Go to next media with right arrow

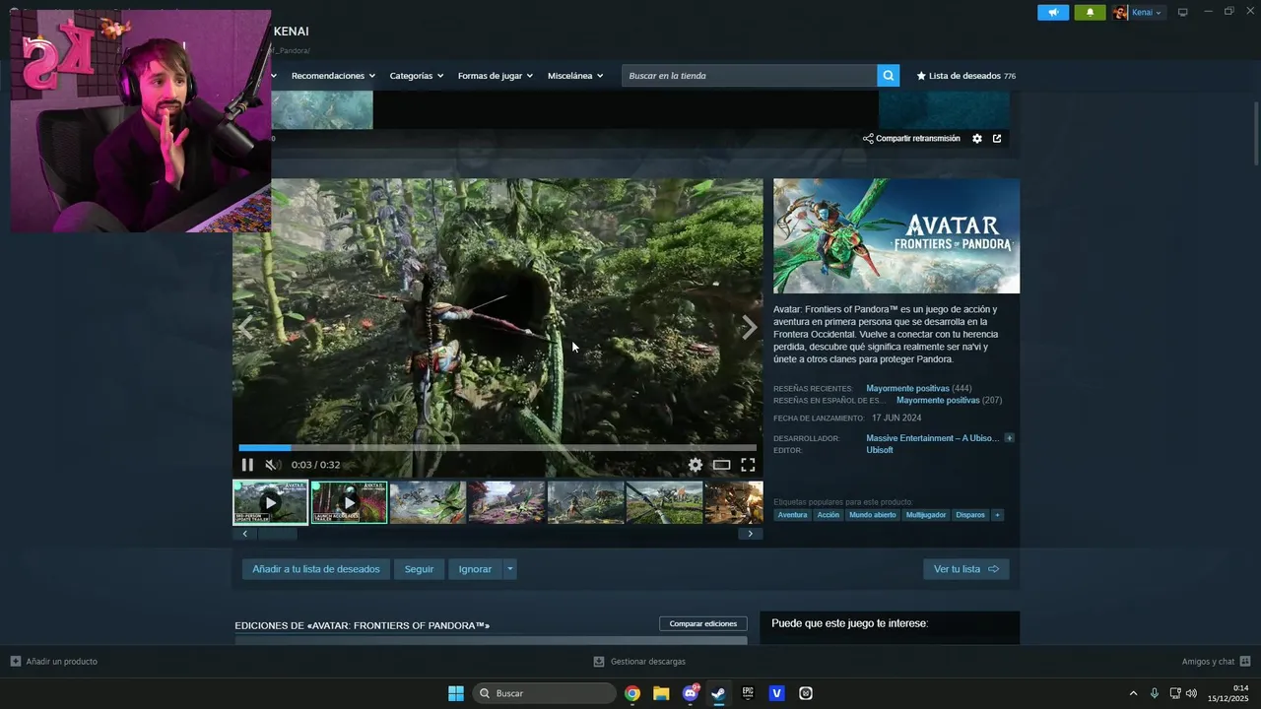(x=750, y=328)
